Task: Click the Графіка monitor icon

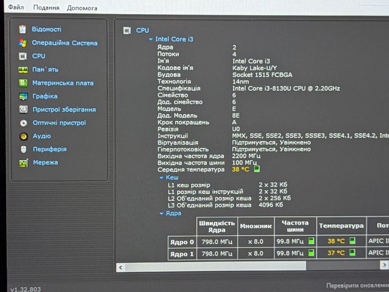Action: pyautogui.click(x=23, y=96)
